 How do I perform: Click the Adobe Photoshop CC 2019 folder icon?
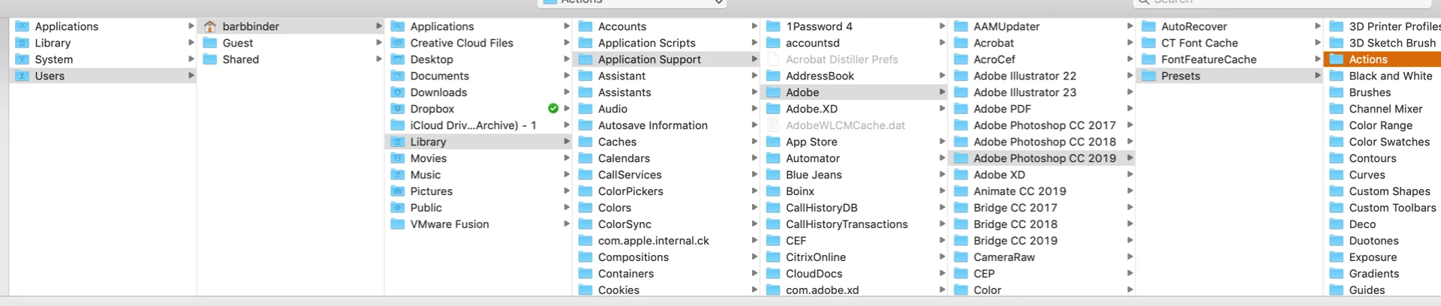pyautogui.click(x=961, y=158)
